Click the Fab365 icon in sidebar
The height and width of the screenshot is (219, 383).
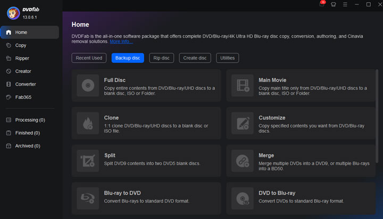(x=9, y=97)
